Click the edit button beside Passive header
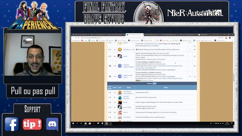This screenshot has width=242, height=136. tap(155, 83)
